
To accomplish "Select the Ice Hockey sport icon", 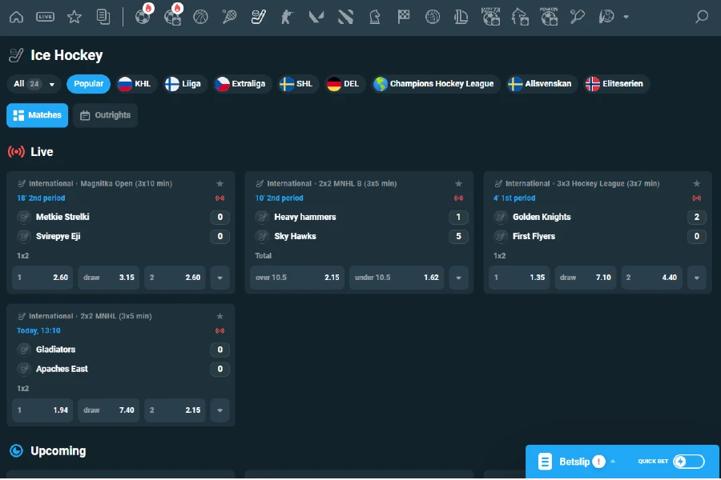I will pyautogui.click(x=256, y=16).
